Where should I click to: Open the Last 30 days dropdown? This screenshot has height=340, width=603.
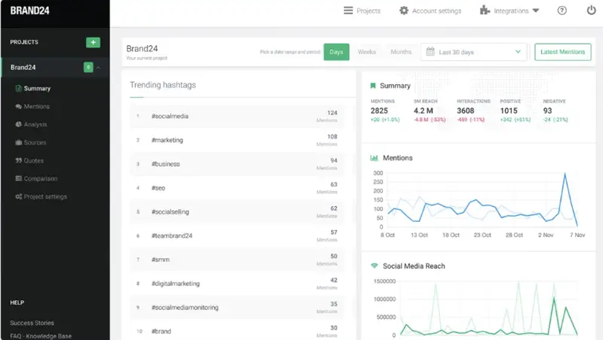point(473,52)
